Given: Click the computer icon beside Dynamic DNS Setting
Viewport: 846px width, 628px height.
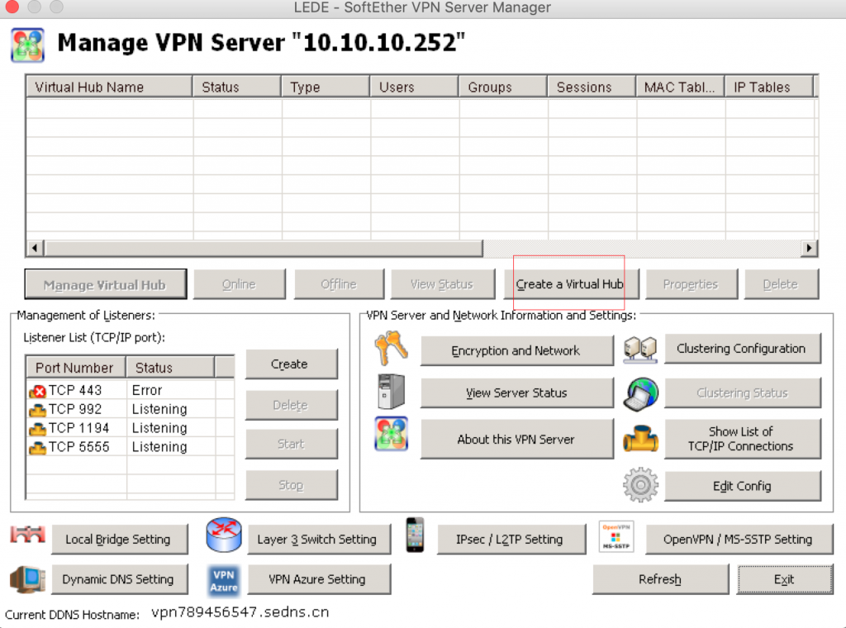Looking at the screenshot, I should point(27,579).
